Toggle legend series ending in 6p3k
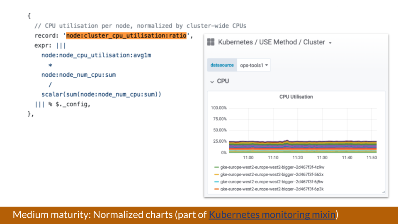This screenshot has width=398, height=224. [x=272, y=189]
